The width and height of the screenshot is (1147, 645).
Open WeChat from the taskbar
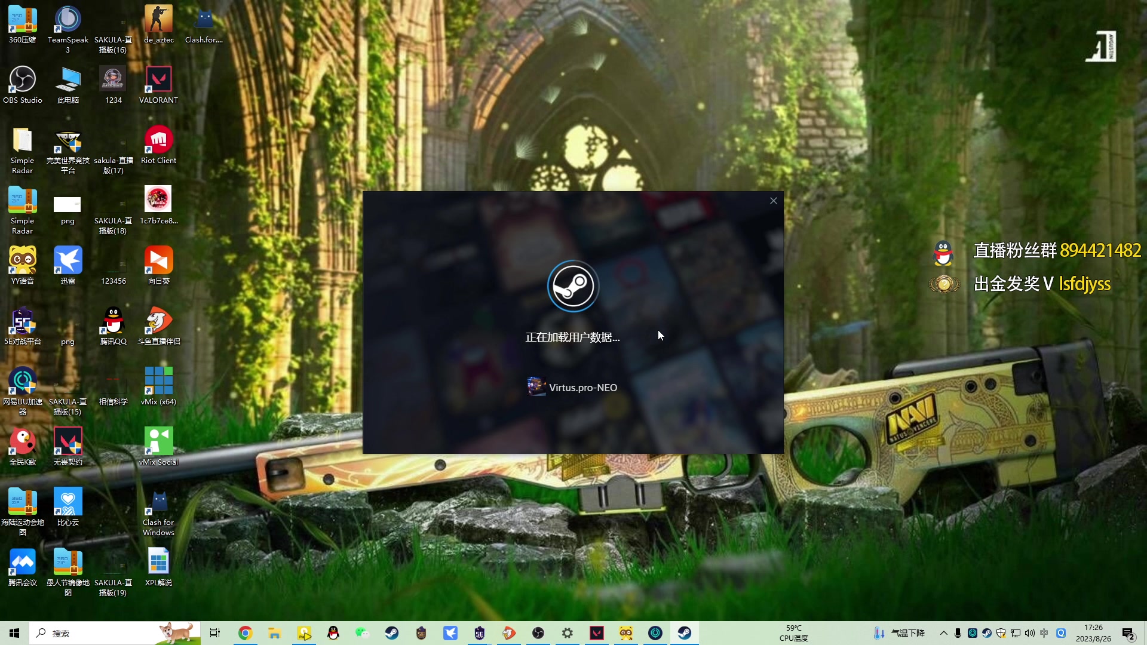362,633
